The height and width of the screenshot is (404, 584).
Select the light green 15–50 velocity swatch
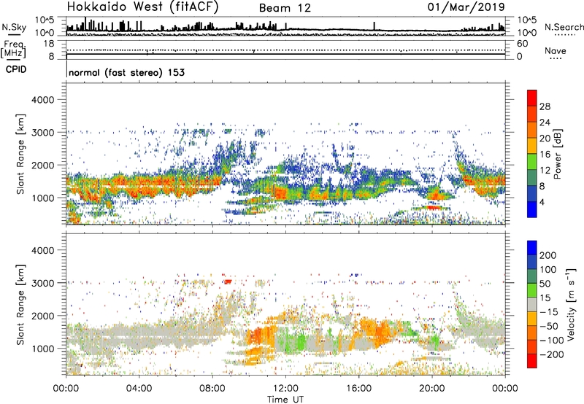coord(532,290)
